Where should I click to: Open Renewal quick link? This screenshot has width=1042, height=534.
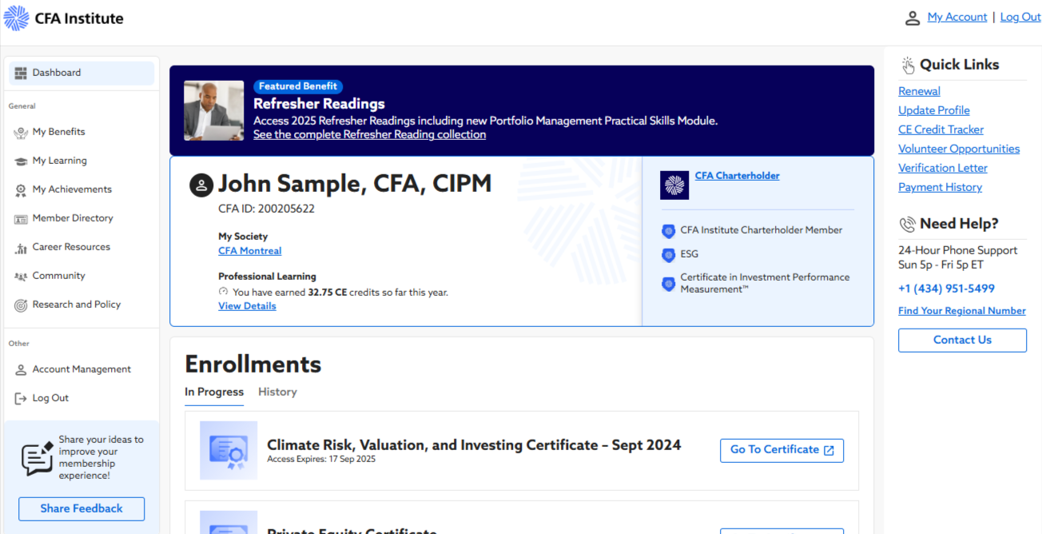coord(919,91)
